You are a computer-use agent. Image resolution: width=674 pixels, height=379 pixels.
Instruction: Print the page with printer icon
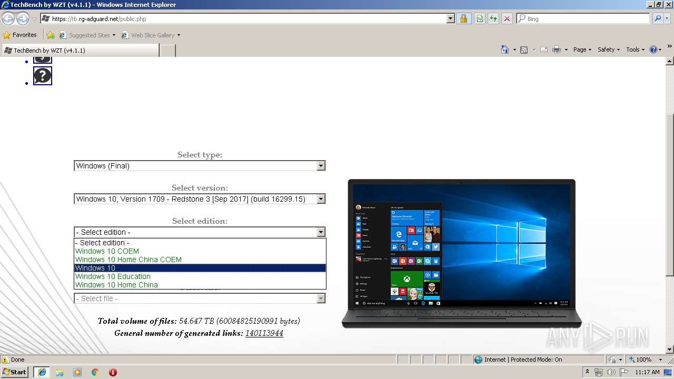click(557, 49)
